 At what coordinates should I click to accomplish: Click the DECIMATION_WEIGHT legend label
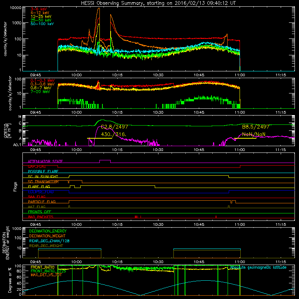click(47, 236)
